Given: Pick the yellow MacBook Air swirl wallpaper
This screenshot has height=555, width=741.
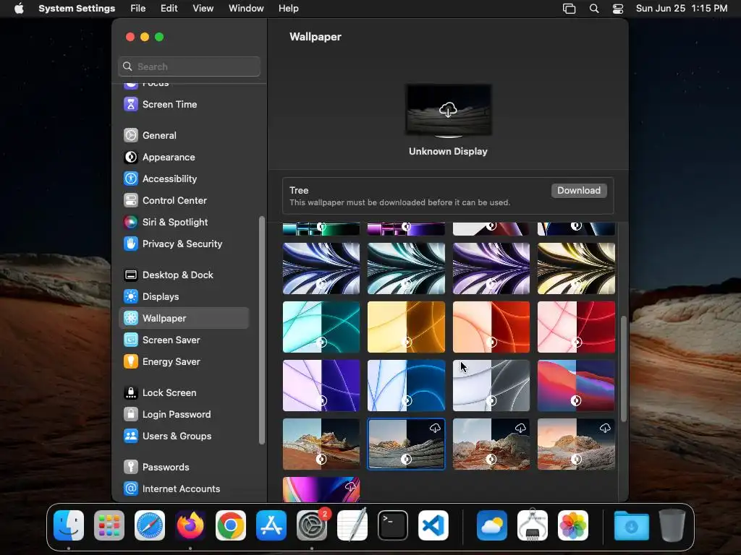Looking at the screenshot, I should (x=576, y=269).
